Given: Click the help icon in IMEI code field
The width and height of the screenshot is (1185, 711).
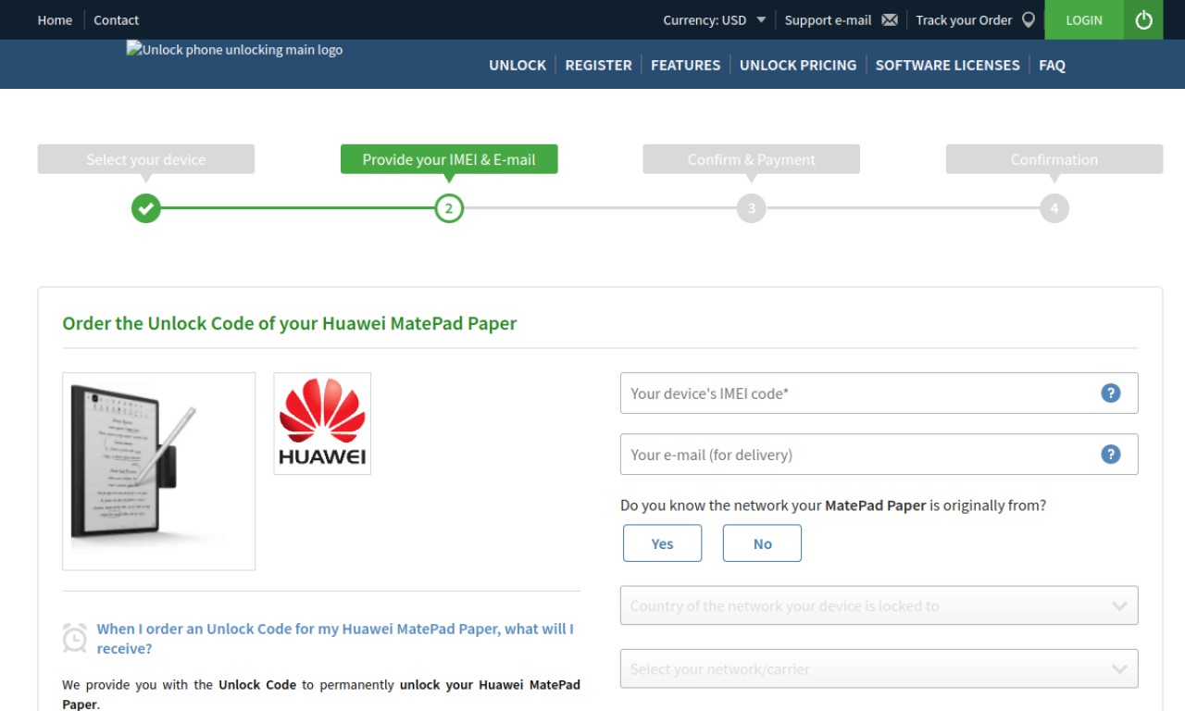Looking at the screenshot, I should click(x=1111, y=393).
